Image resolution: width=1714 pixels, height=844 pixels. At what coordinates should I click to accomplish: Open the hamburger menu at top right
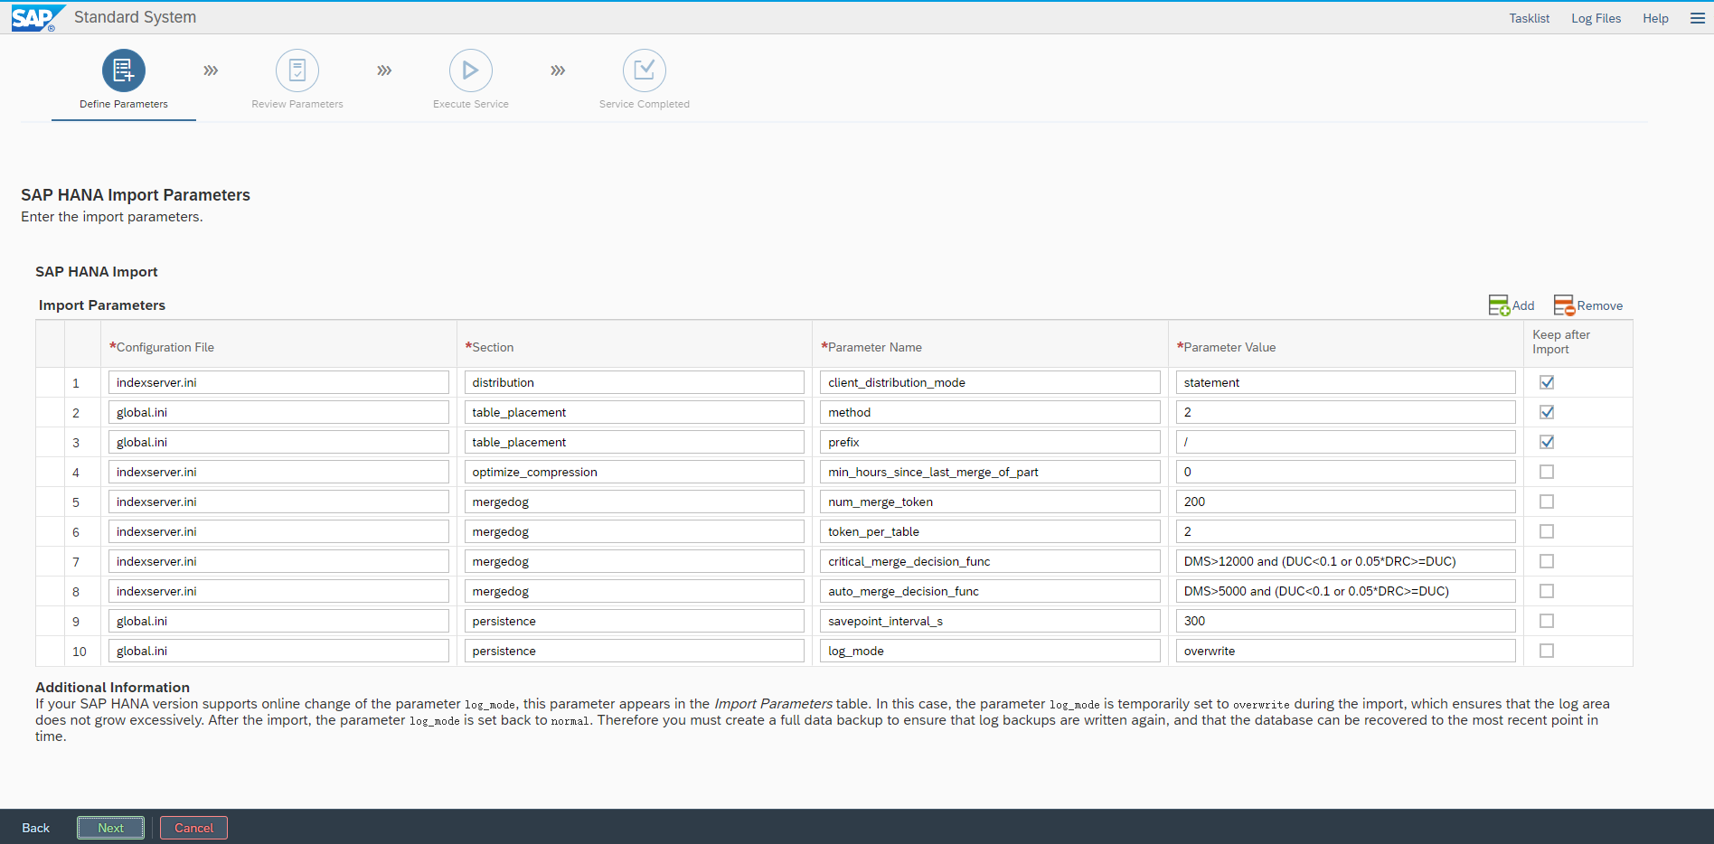[x=1698, y=18]
